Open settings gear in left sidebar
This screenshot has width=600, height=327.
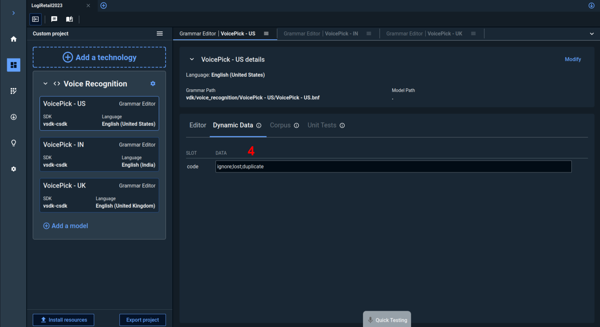coord(14,169)
